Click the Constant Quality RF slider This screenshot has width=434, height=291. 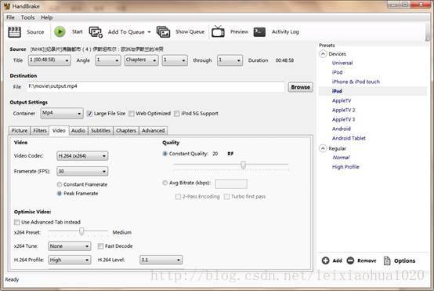pos(231,166)
